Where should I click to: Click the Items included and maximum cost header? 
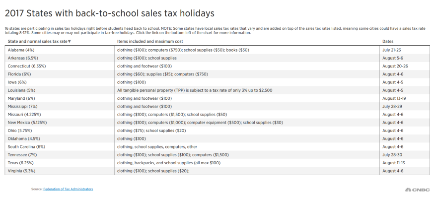tap(150, 42)
